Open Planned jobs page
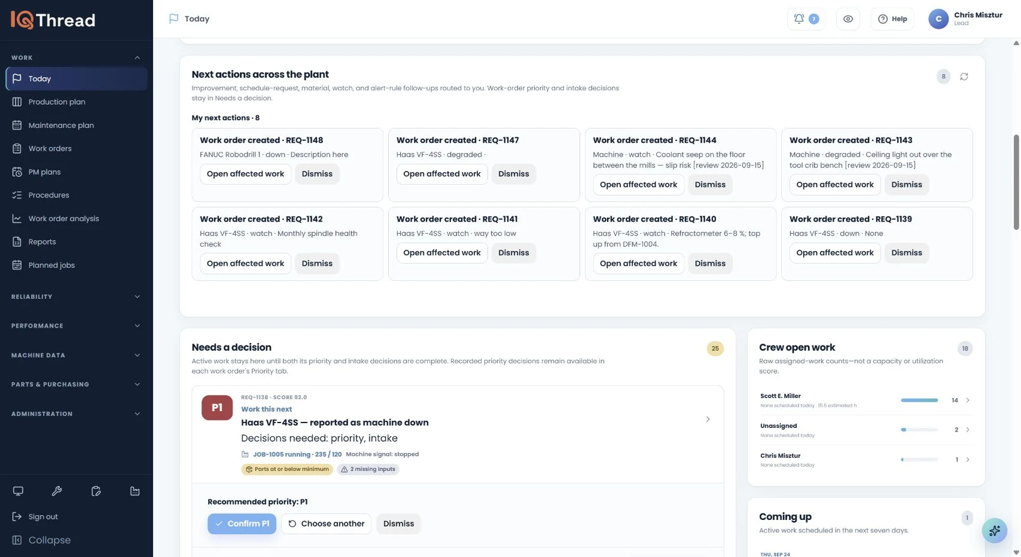 pyautogui.click(x=77, y=265)
